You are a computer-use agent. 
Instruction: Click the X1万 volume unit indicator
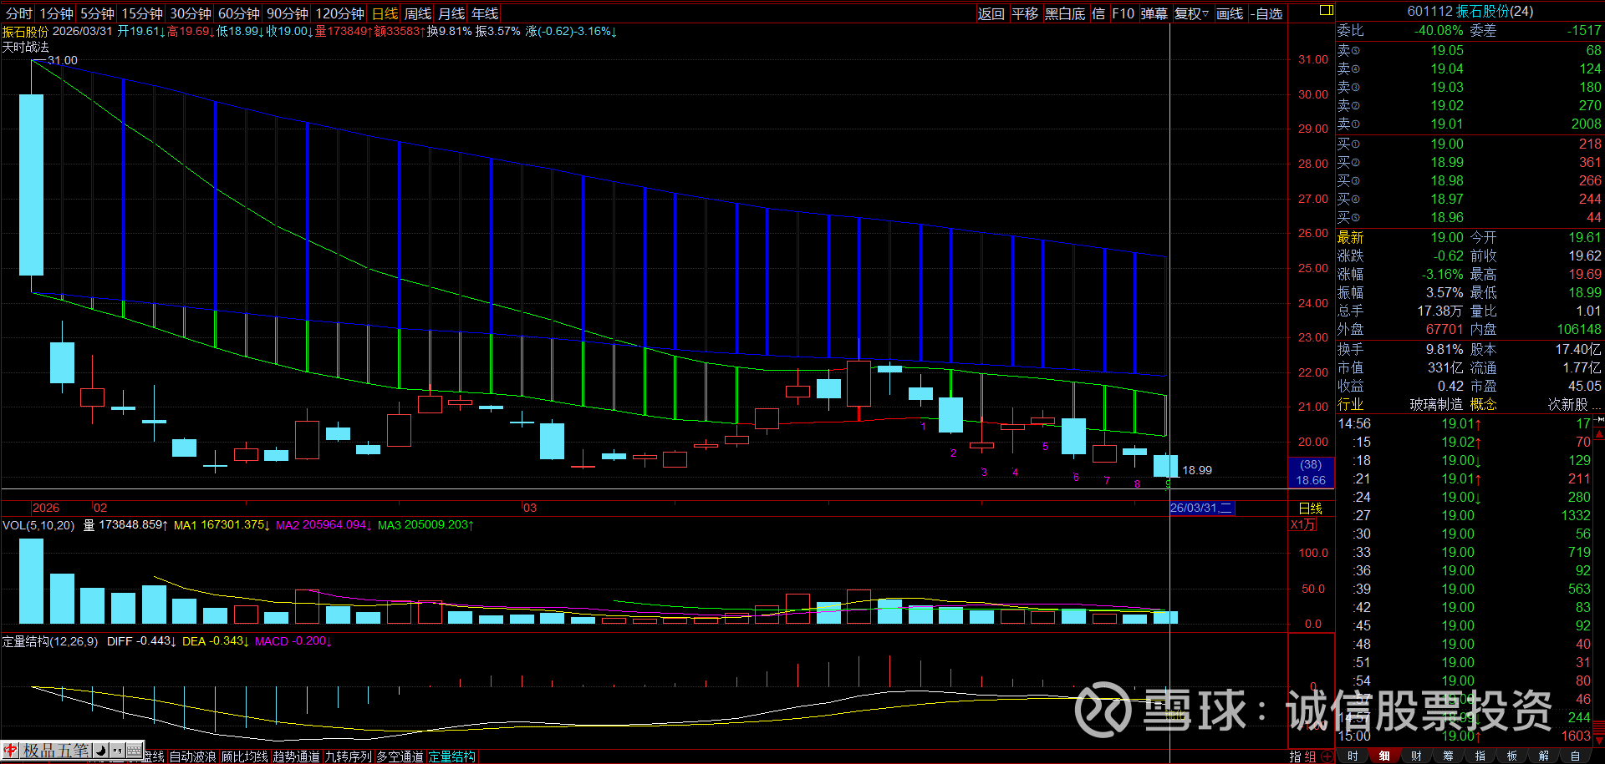tap(1303, 525)
